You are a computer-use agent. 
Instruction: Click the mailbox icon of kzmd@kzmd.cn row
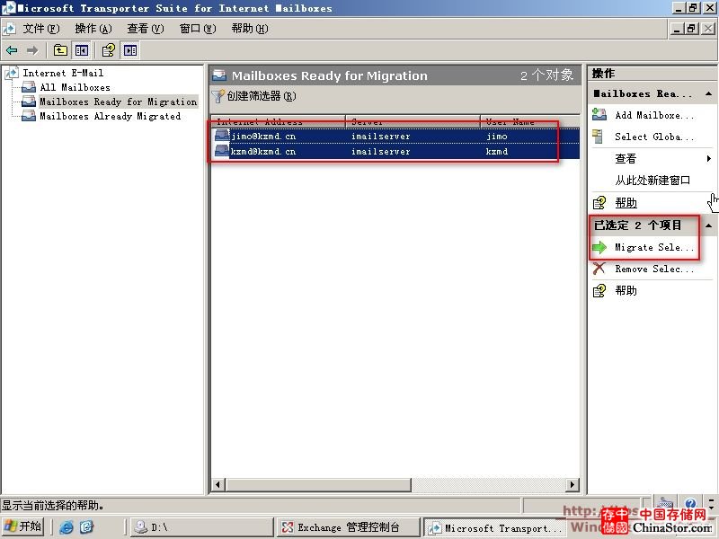pyautogui.click(x=222, y=151)
